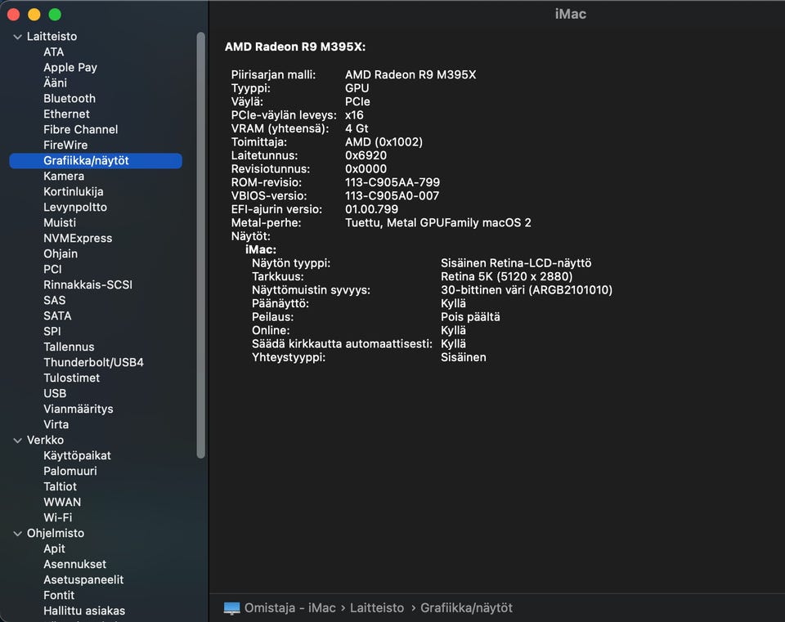Image resolution: width=785 pixels, height=622 pixels.
Task: Collapse the Ohjelmisto section
Action: pos(17,534)
